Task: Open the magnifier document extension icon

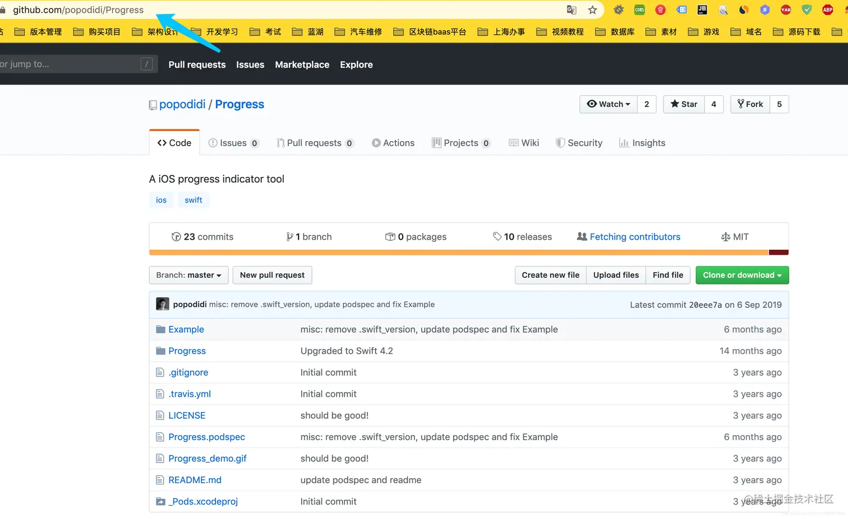Action: click(x=723, y=10)
